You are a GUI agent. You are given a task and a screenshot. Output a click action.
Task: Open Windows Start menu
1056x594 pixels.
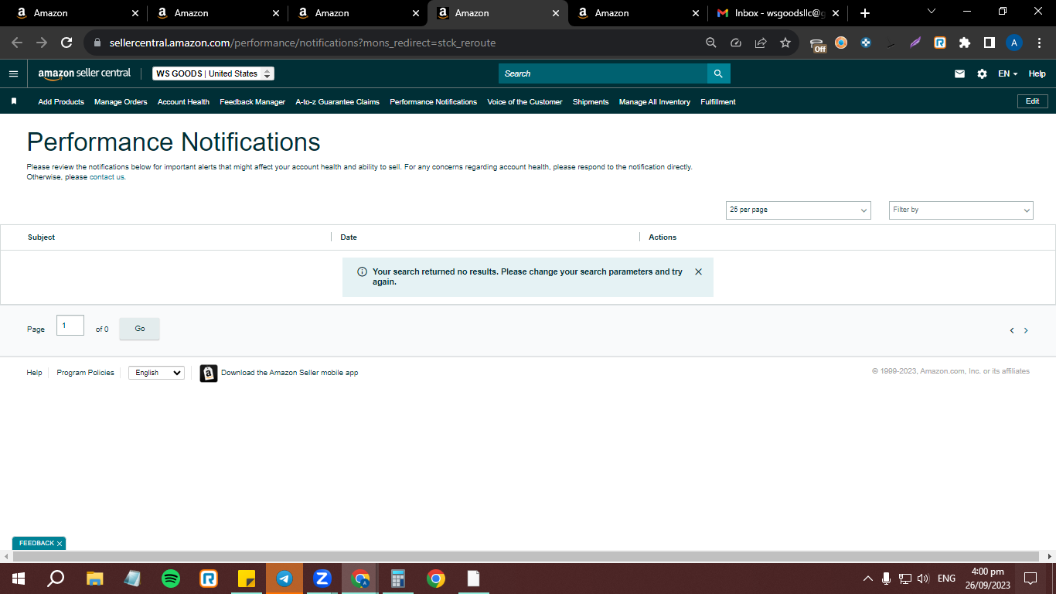pos(19,579)
